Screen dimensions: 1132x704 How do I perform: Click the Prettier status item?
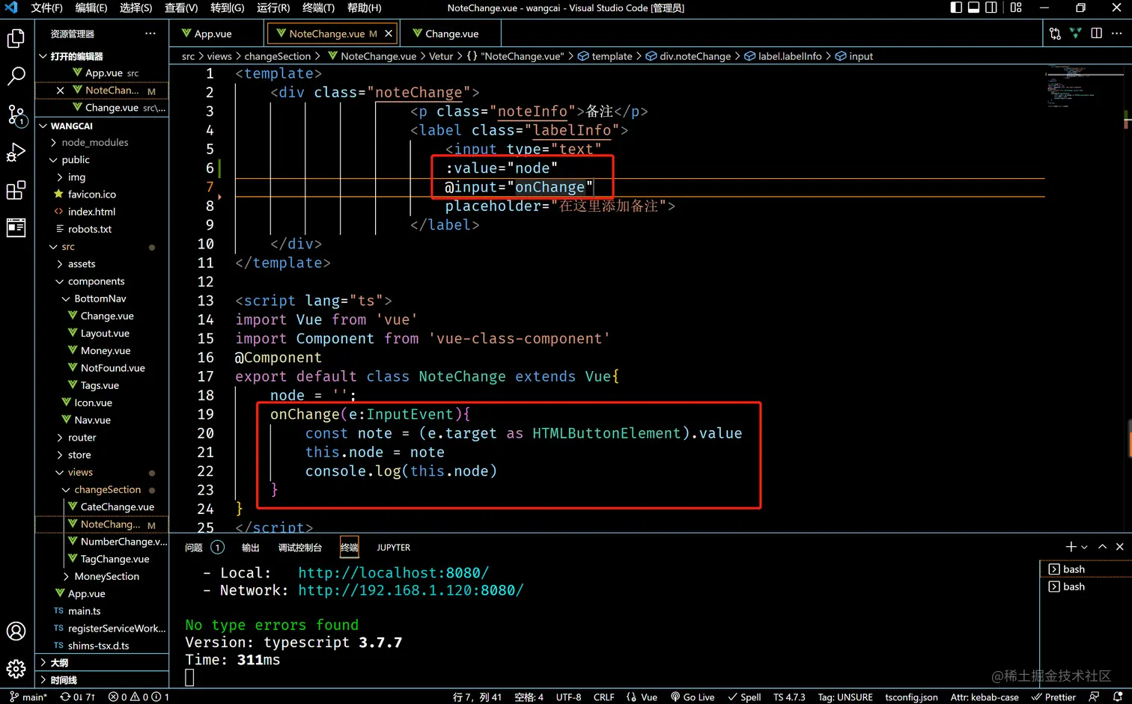pyautogui.click(x=1054, y=697)
